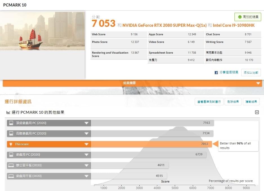Click desktop icon in 高階遊戲用 PC (2020) row
264x191 pixels.
(x=11, y=133)
